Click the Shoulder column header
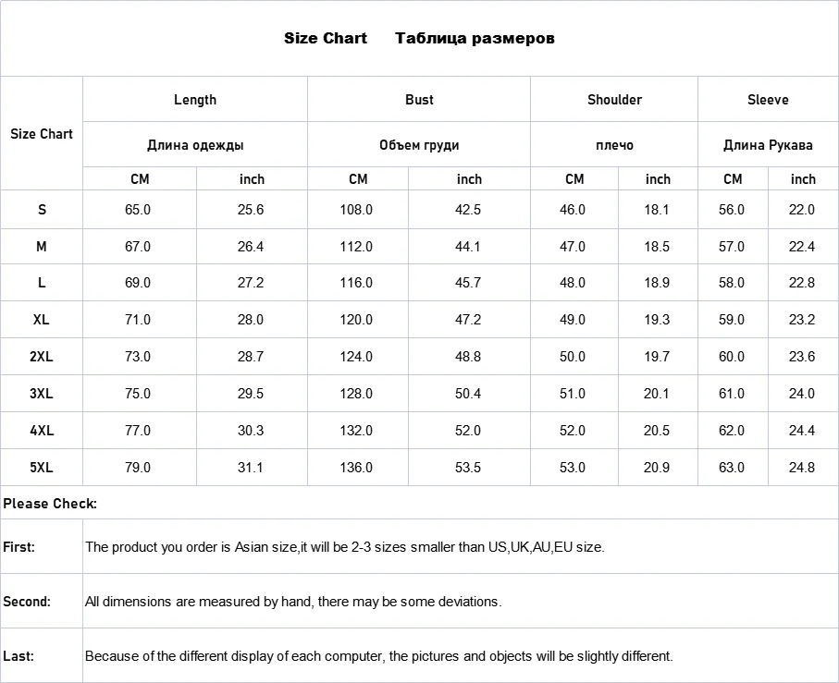Viewport: 839px width, 683px height. click(x=614, y=100)
